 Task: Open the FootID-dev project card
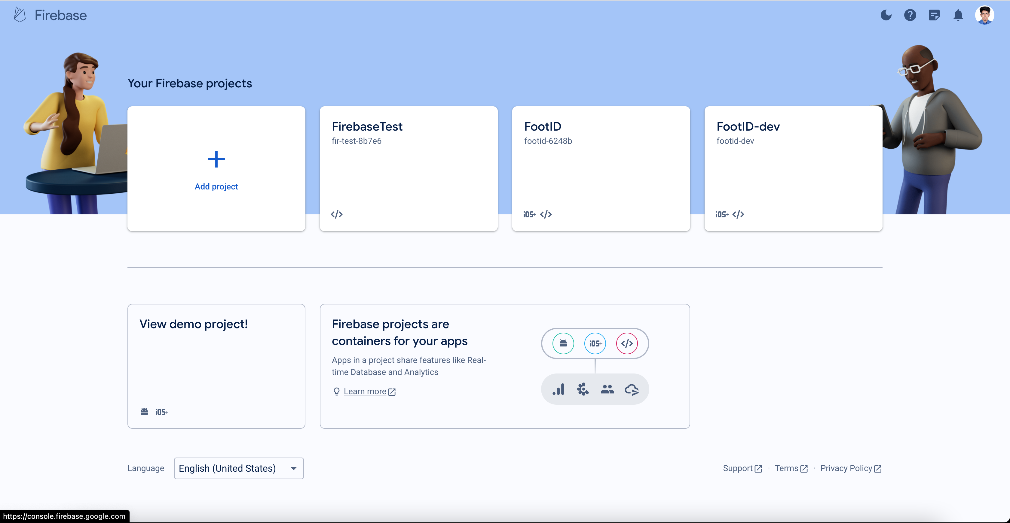point(793,169)
